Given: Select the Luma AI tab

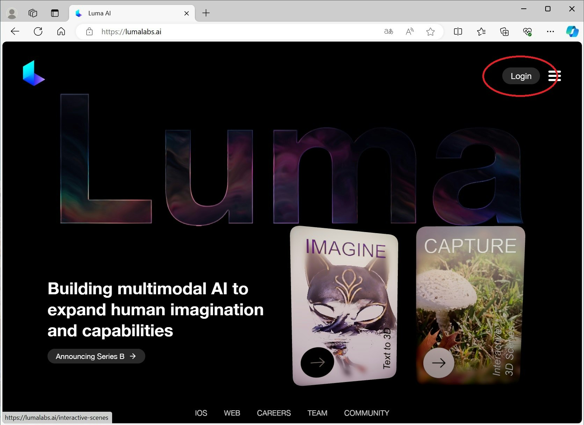Looking at the screenshot, I should (x=132, y=13).
